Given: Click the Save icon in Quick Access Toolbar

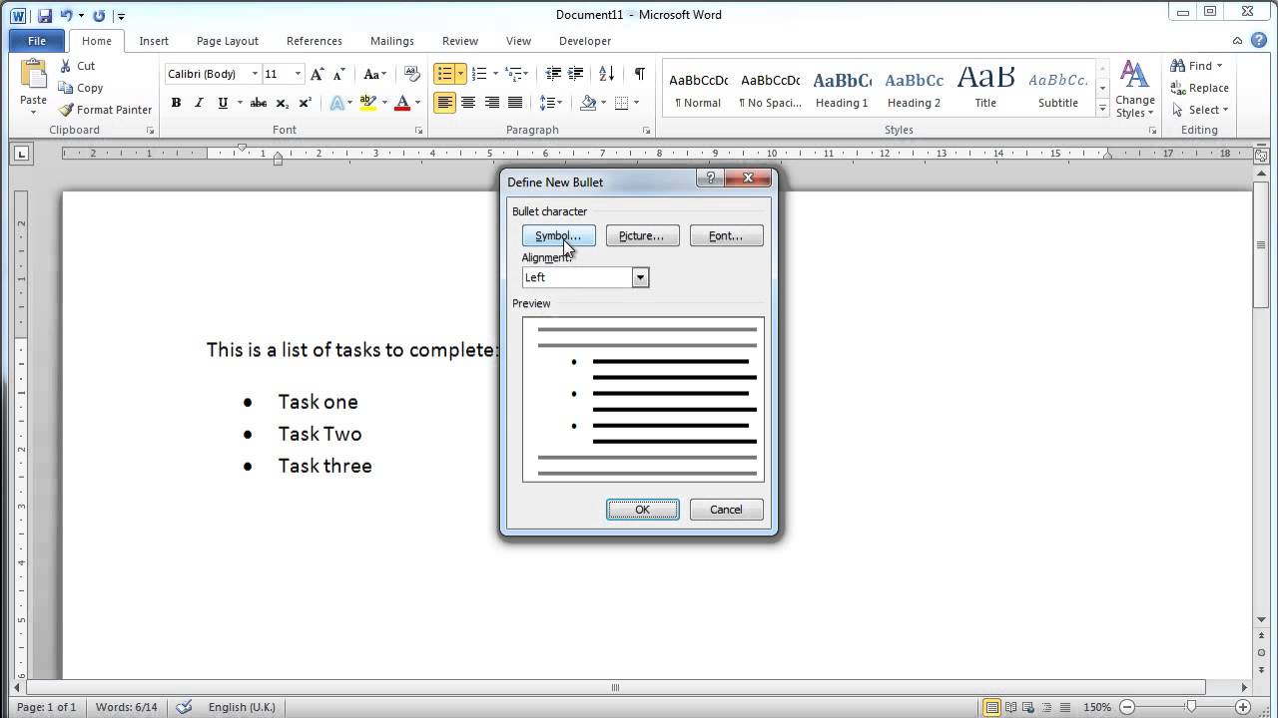Looking at the screenshot, I should point(44,15).
